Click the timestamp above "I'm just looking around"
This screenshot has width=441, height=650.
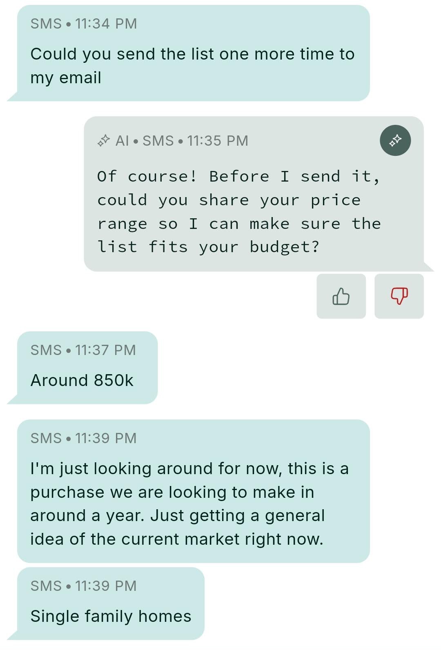click(84, 438)
